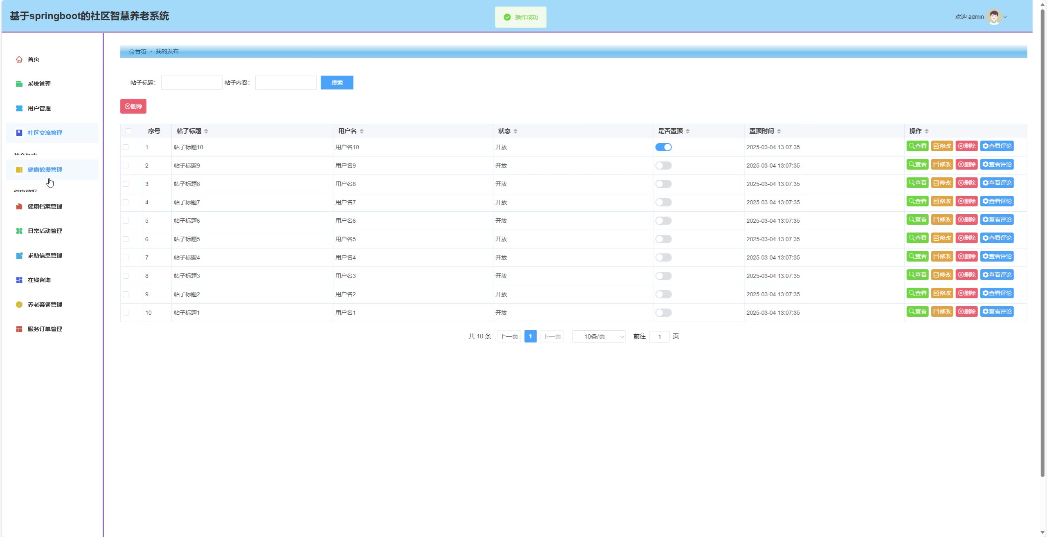Click the admin avatar image in the header
1047x537 pixels.
coord(994,17)
